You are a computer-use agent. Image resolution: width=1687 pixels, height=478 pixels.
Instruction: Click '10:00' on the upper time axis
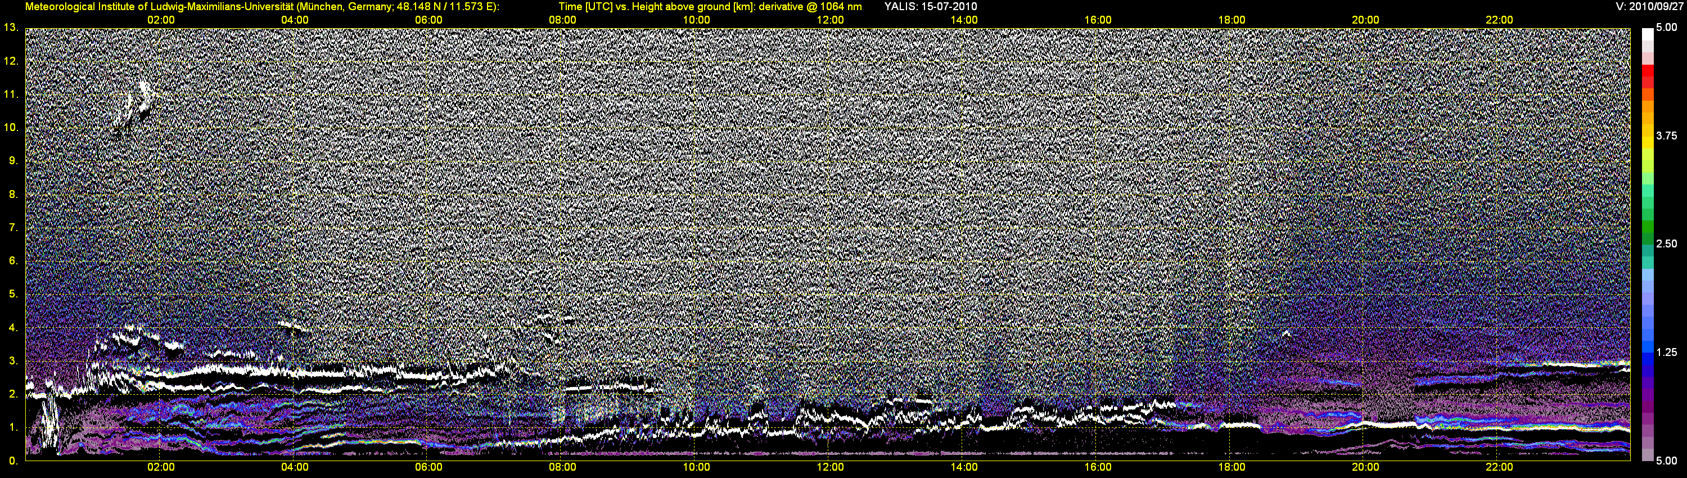point(696,20)
